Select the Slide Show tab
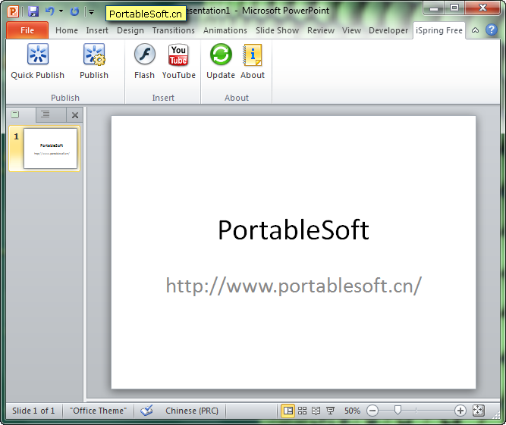The image size is (506, 425). (277, 30)
